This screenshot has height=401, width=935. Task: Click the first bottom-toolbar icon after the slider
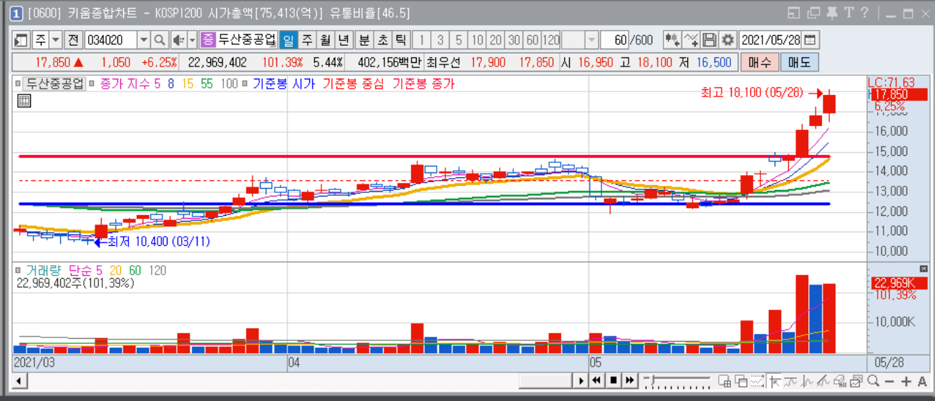725,381
